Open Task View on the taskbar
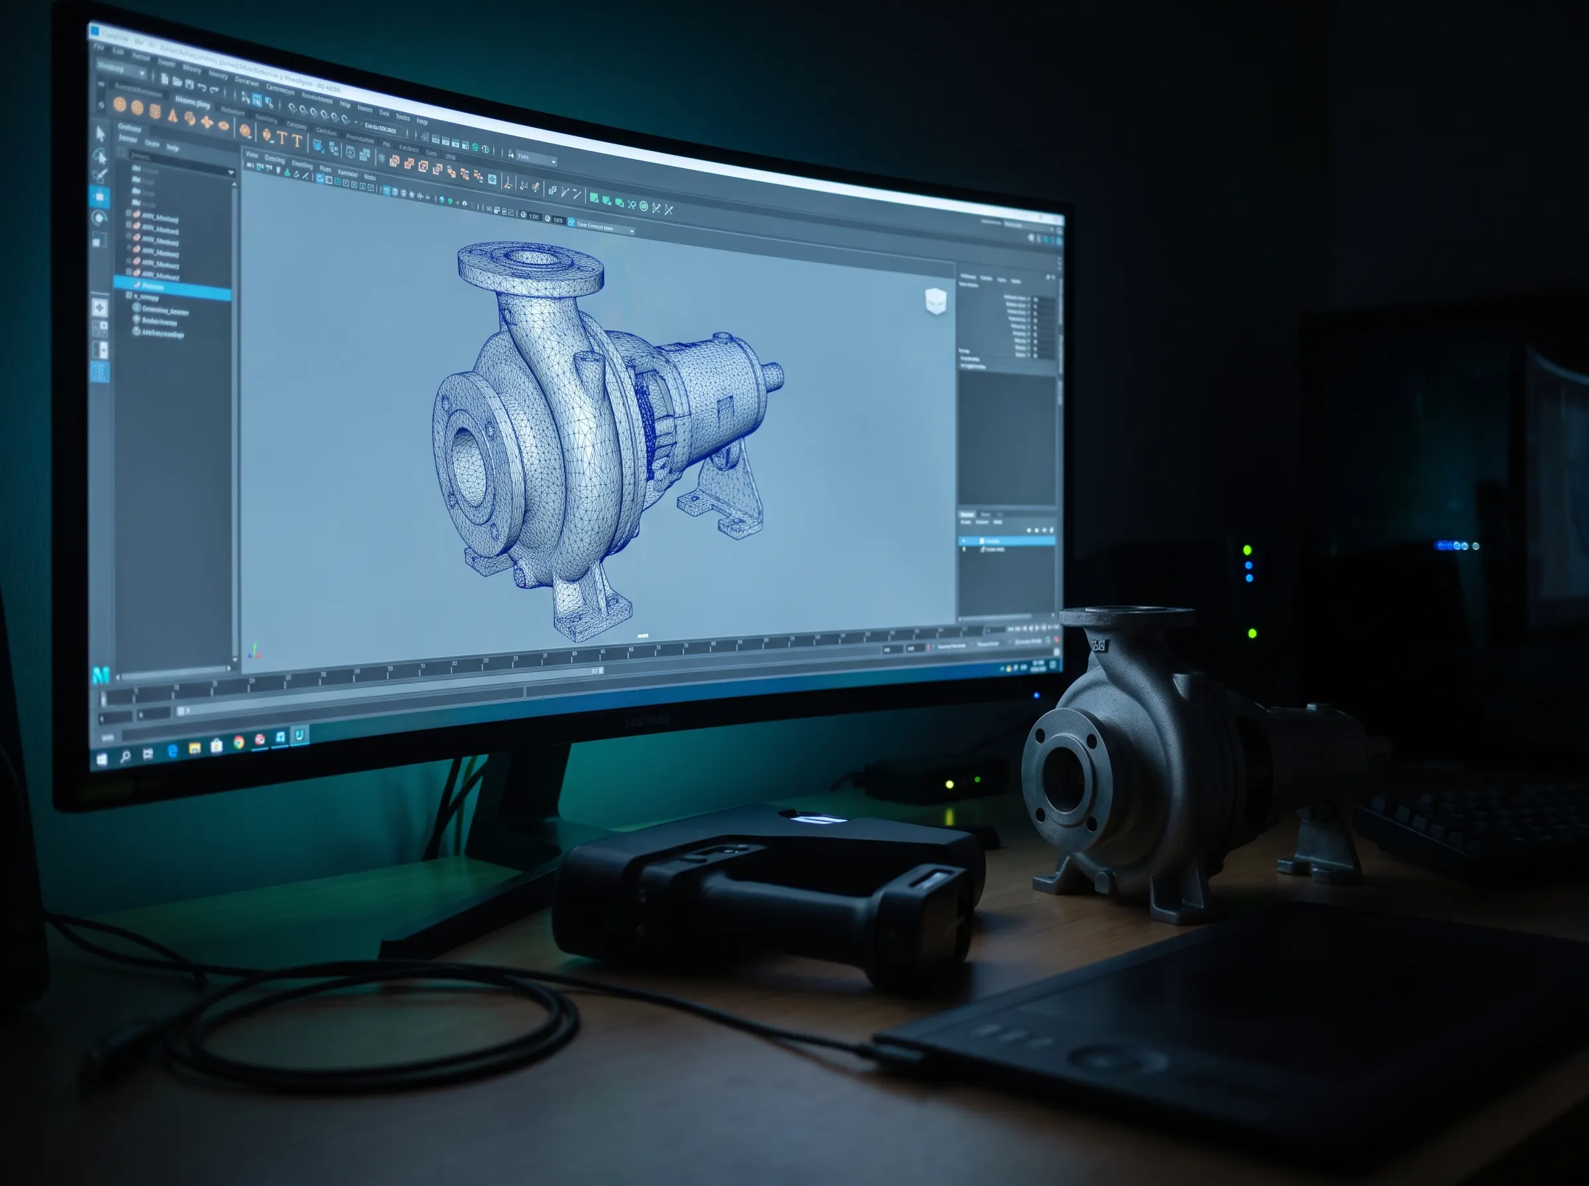The height and width of the screenshot is (1186, 1589). pos(148,754)
